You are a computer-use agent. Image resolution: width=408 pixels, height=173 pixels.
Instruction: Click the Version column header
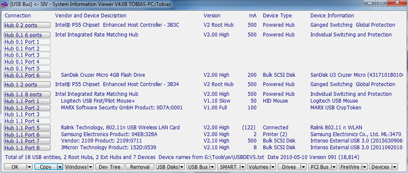[x=212, y=16]
